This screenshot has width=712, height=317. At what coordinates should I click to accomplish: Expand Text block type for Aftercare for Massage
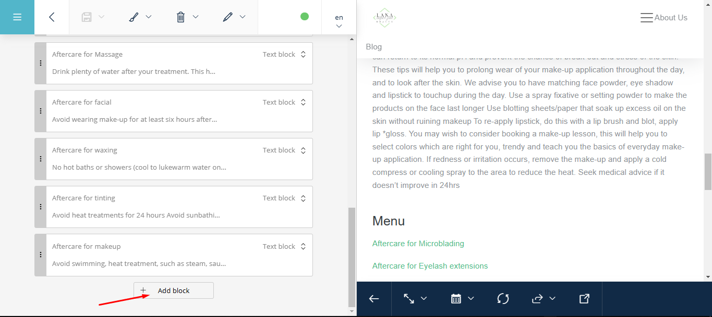coord(303,55)
